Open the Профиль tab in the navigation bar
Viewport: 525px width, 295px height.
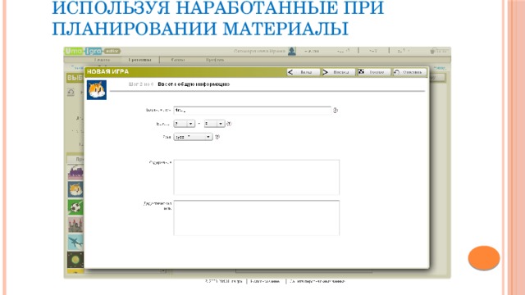(215, 60)
